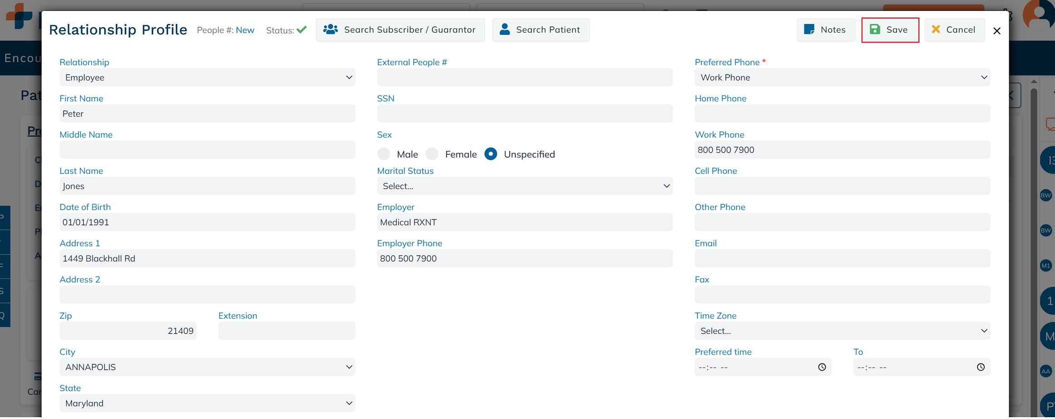
Task: Expand the Marital Status dropdown
Action: click(525, 186)
